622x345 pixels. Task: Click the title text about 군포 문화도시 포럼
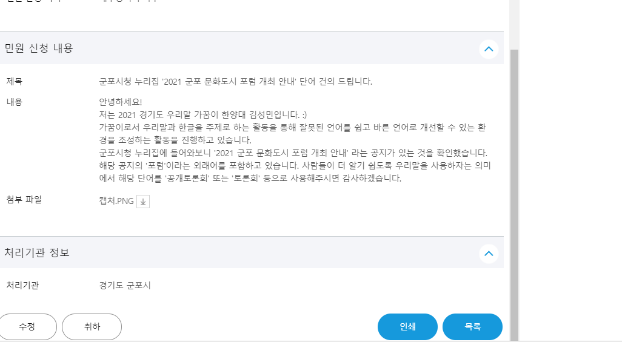235,82
